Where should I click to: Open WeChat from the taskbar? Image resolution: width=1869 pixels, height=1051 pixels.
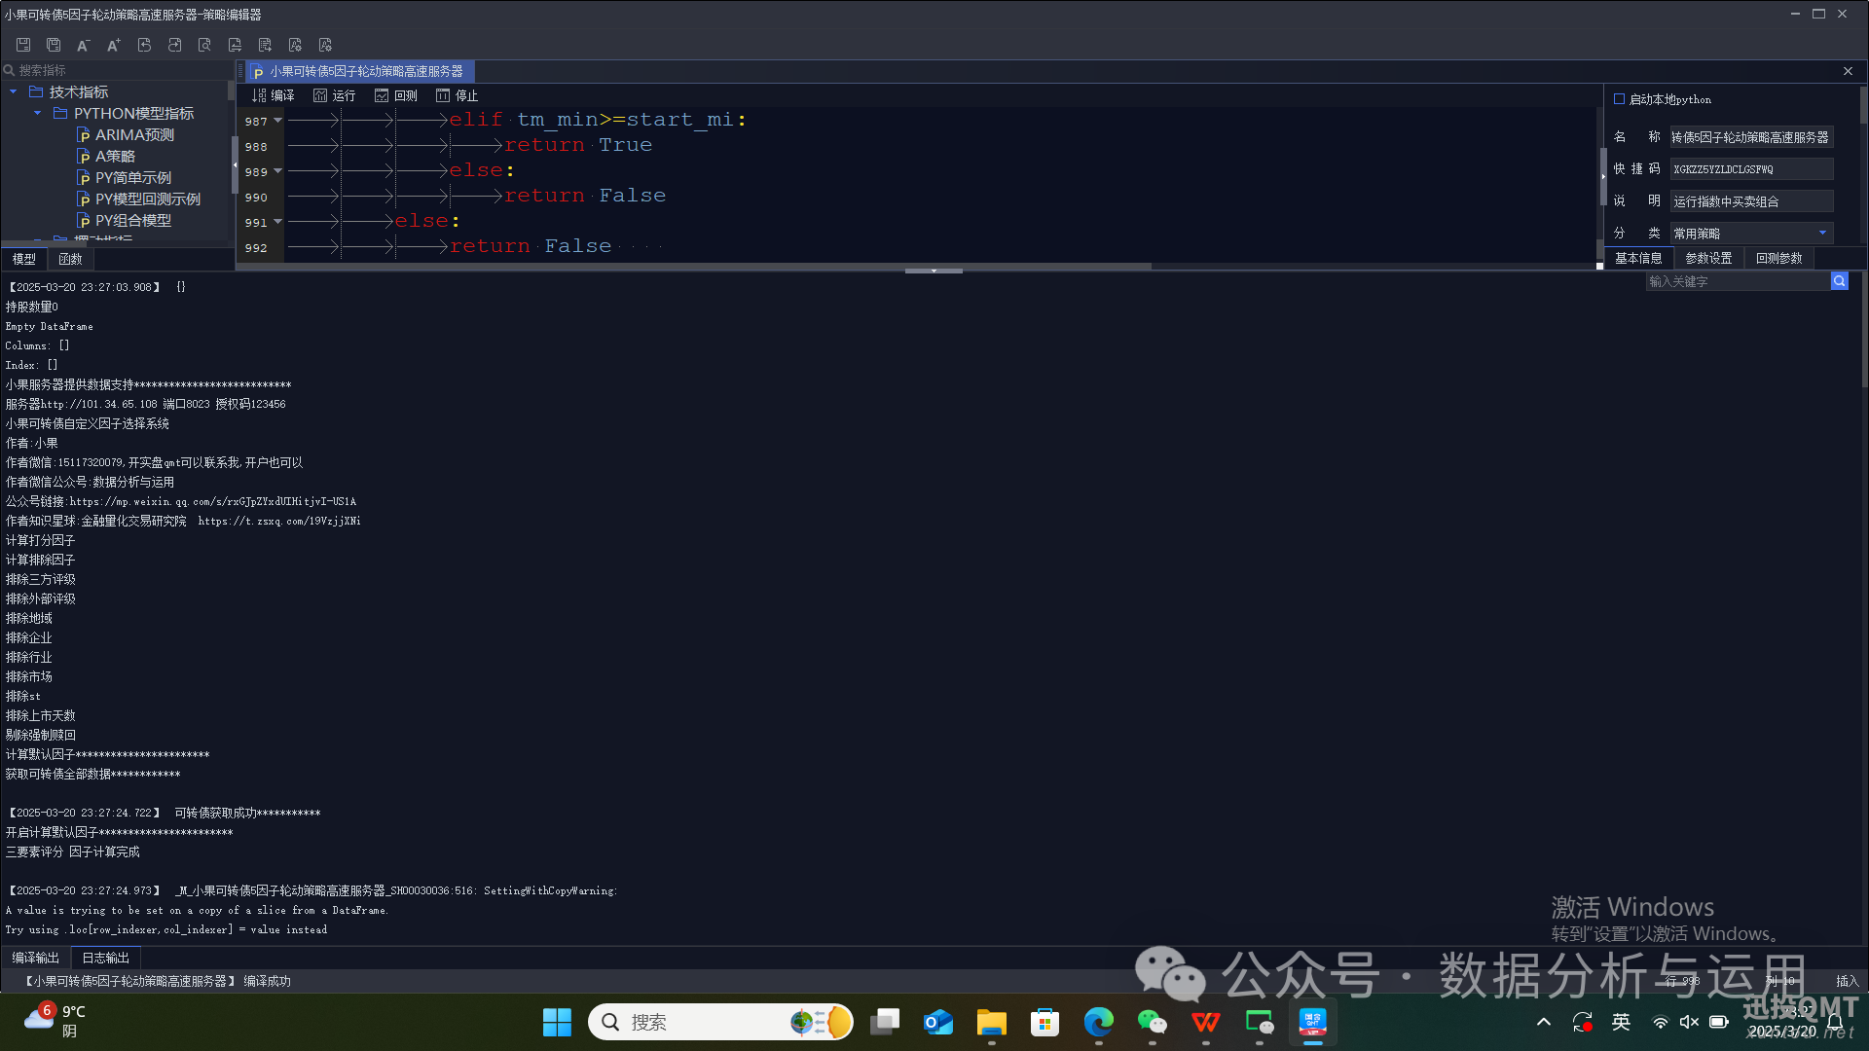coord(1153,1022)
